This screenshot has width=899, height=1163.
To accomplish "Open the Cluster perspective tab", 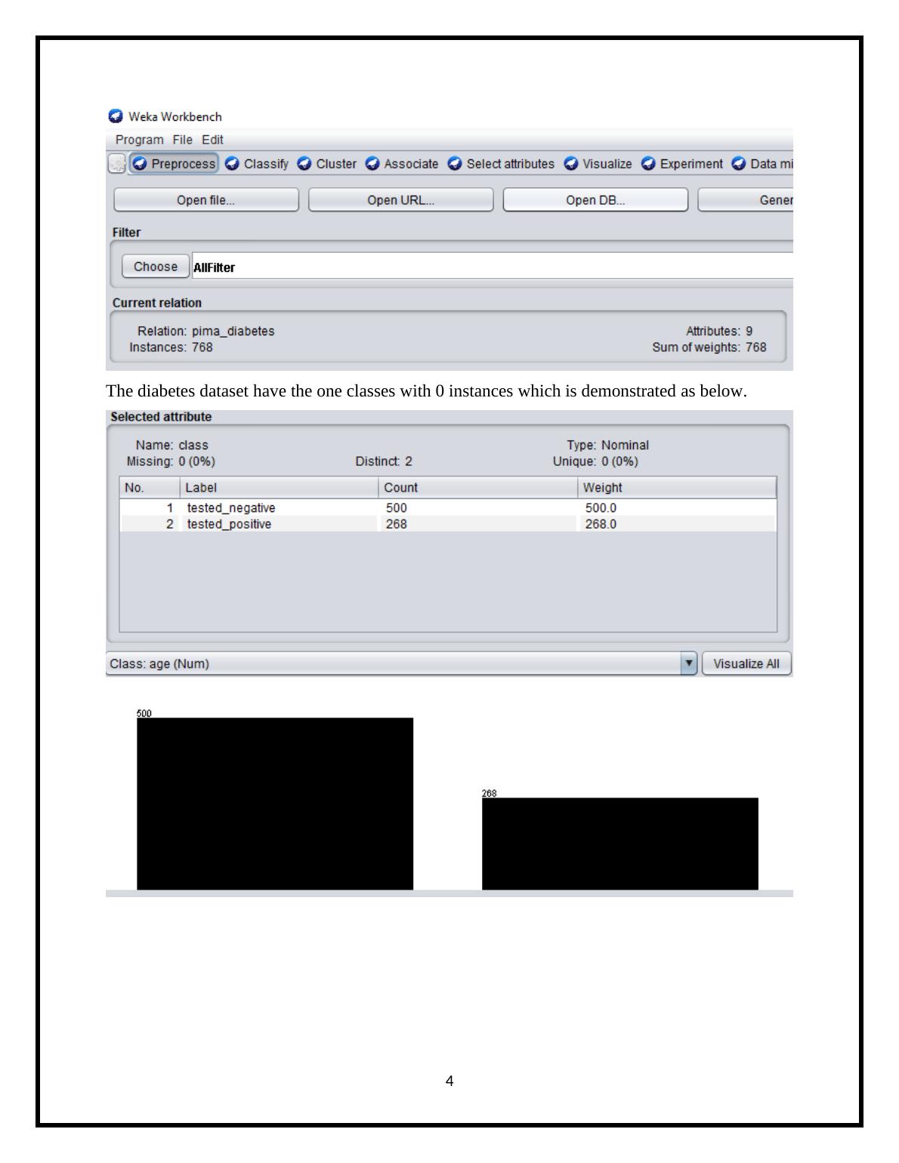I will 327,164.
